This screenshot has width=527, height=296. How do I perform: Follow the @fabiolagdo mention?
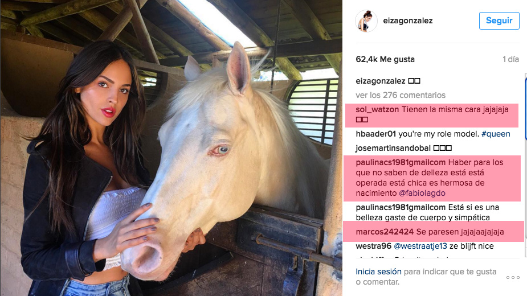422,193
